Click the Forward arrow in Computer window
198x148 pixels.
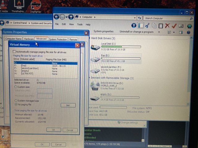(62, 17)
